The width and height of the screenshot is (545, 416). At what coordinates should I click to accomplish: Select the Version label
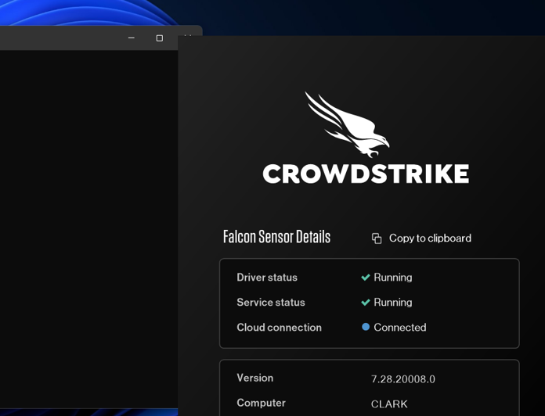[254, 378]
